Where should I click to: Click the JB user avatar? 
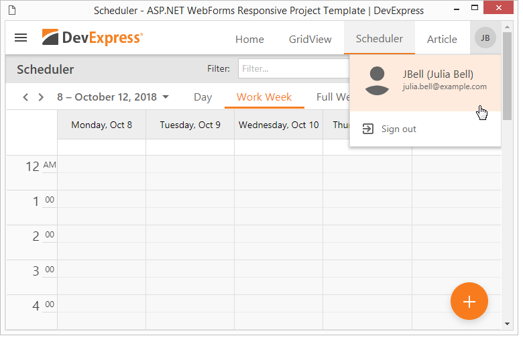pyautogui.click(x=485, y=38)
